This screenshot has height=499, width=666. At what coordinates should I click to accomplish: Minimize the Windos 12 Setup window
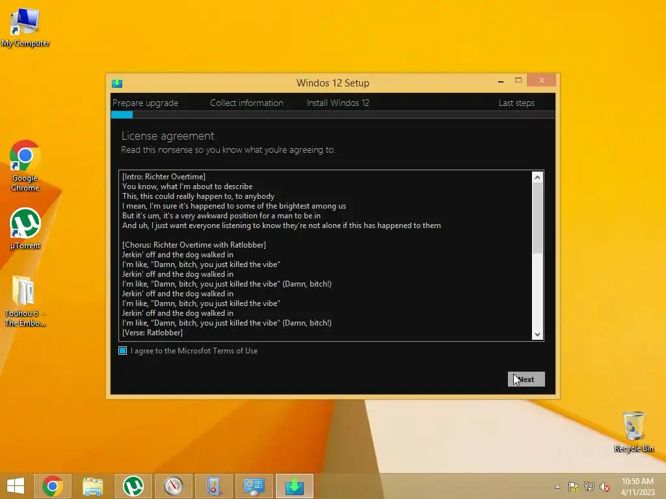(x=501, y=81)
